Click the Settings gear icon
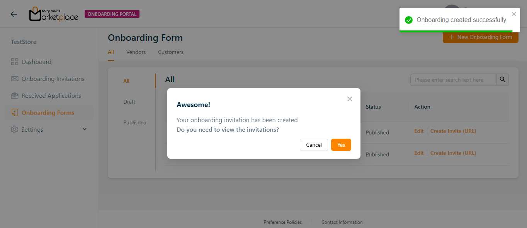 click(14, 129)
